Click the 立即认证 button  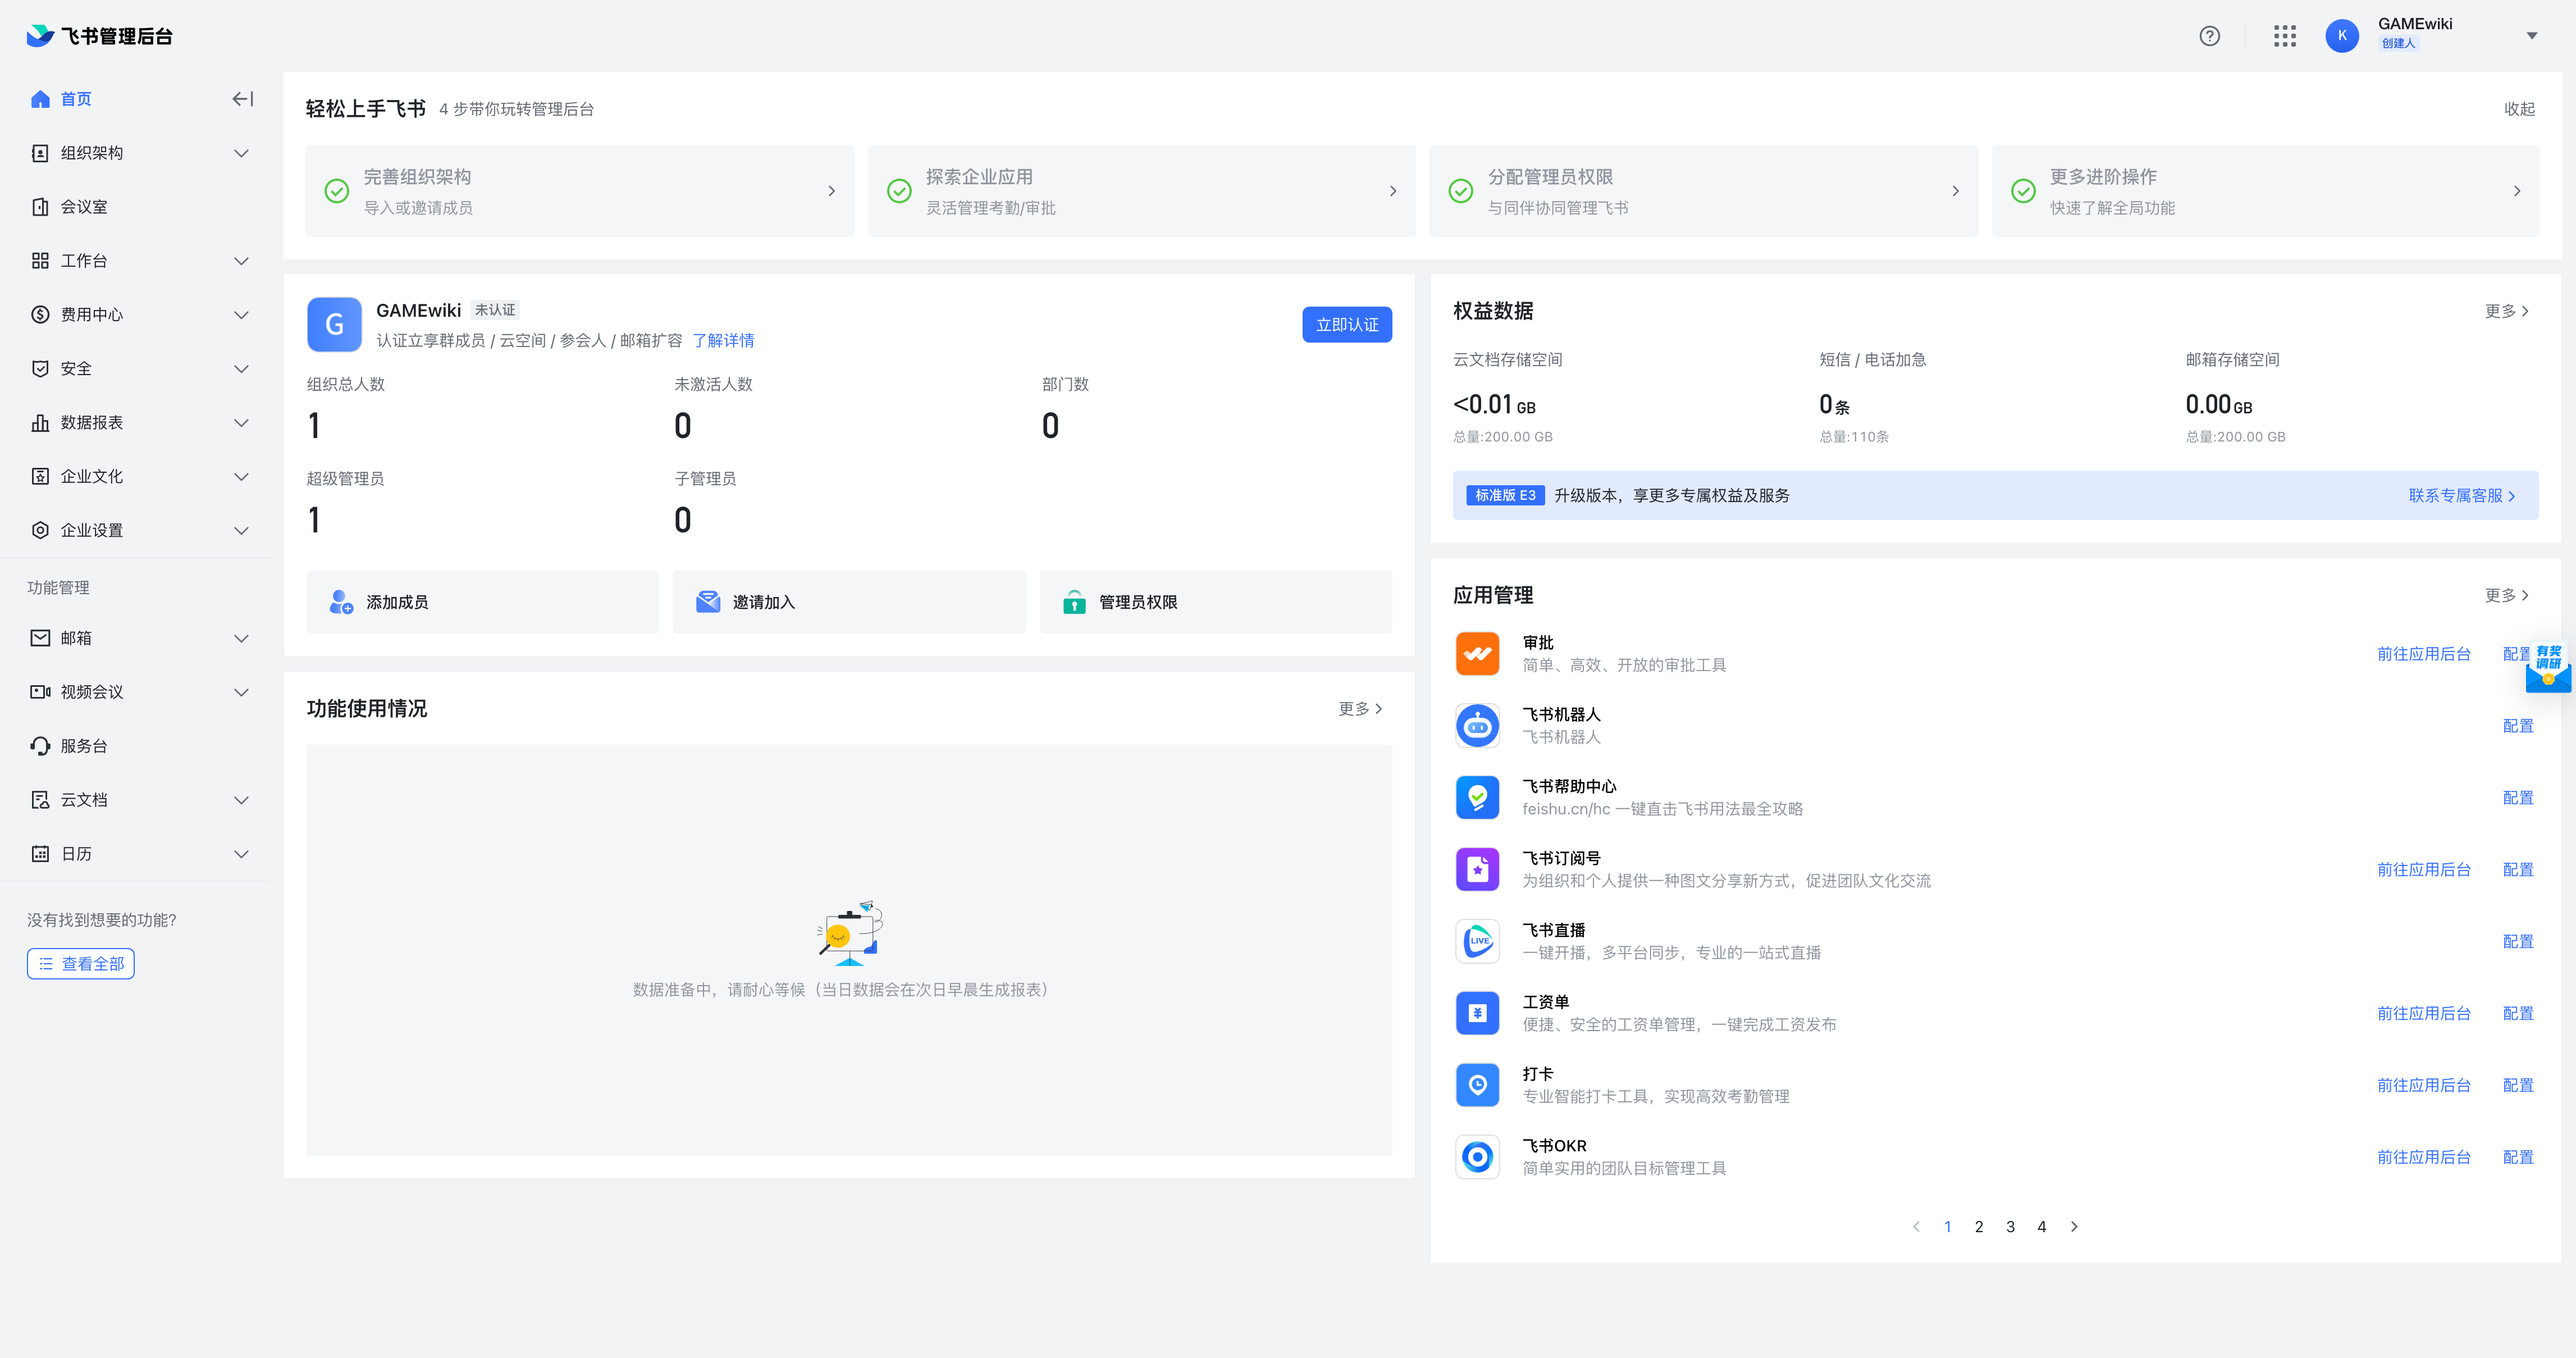point(1346,325)
